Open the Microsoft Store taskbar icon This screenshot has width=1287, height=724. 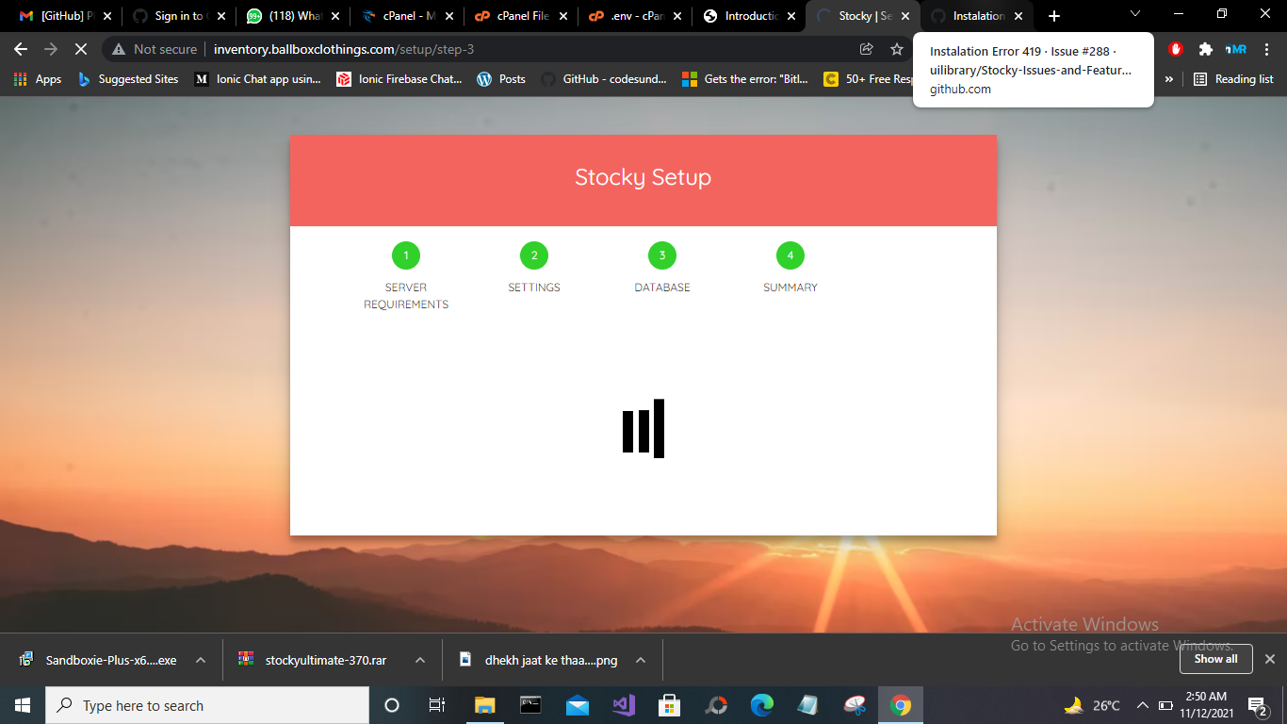pyautogui.click(x=670, y=705)
